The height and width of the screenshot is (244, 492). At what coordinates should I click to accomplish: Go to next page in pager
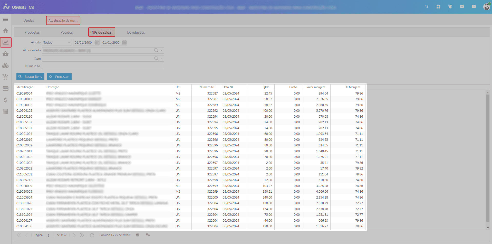(x=74, y=235)
